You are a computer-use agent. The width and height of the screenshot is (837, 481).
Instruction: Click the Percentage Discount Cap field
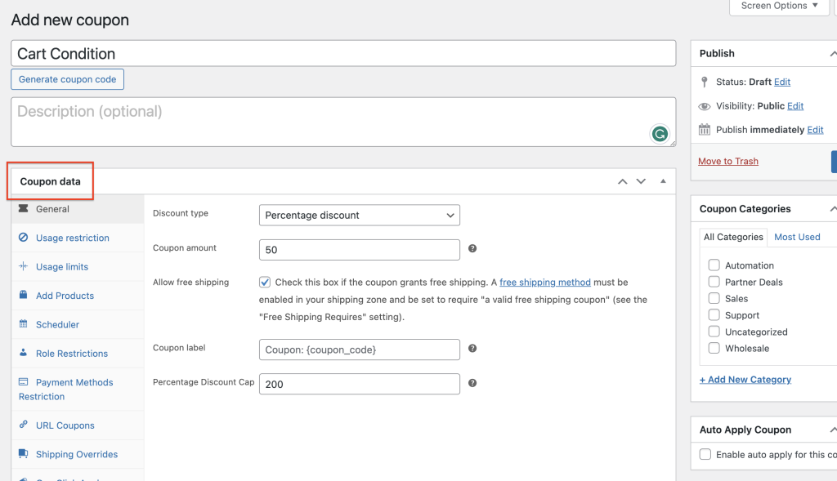pyautogui.click(x=360, y=384)
